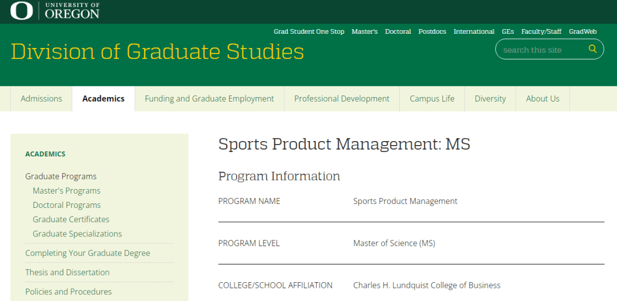The width and height of the screenshot is (617, 301).
Task: Focus the search this site field
Action: tap(550, 49)
